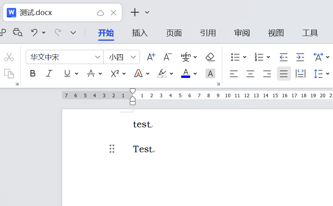Open the line spacing dropdown arrow
This screenshot has height=206, width=333.
pos(328,74)
